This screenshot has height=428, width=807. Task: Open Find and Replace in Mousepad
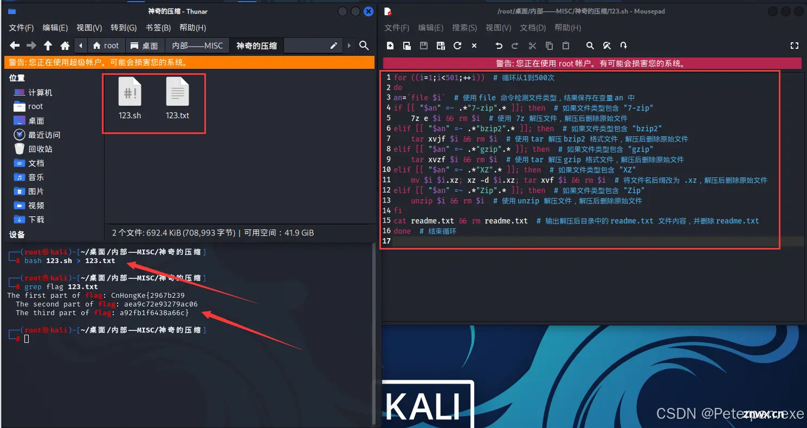tap(607, 46)
